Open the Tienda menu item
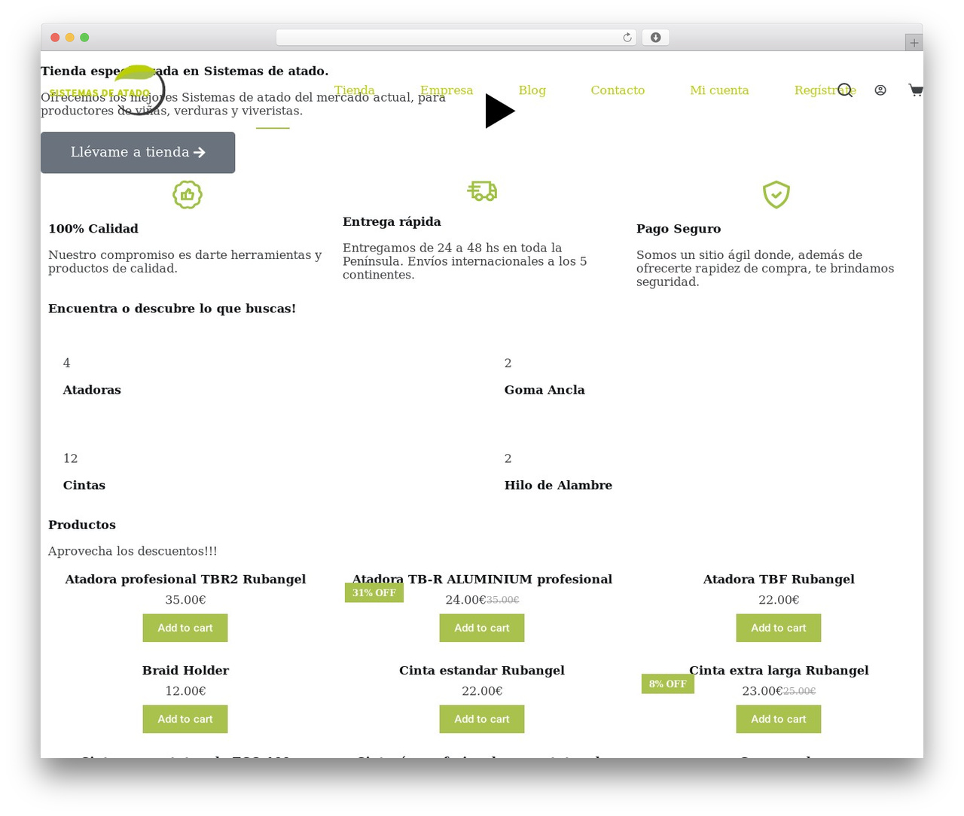 [355, 90]
